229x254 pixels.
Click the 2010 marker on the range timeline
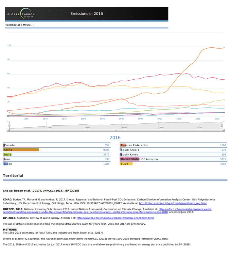coord(199,127)
